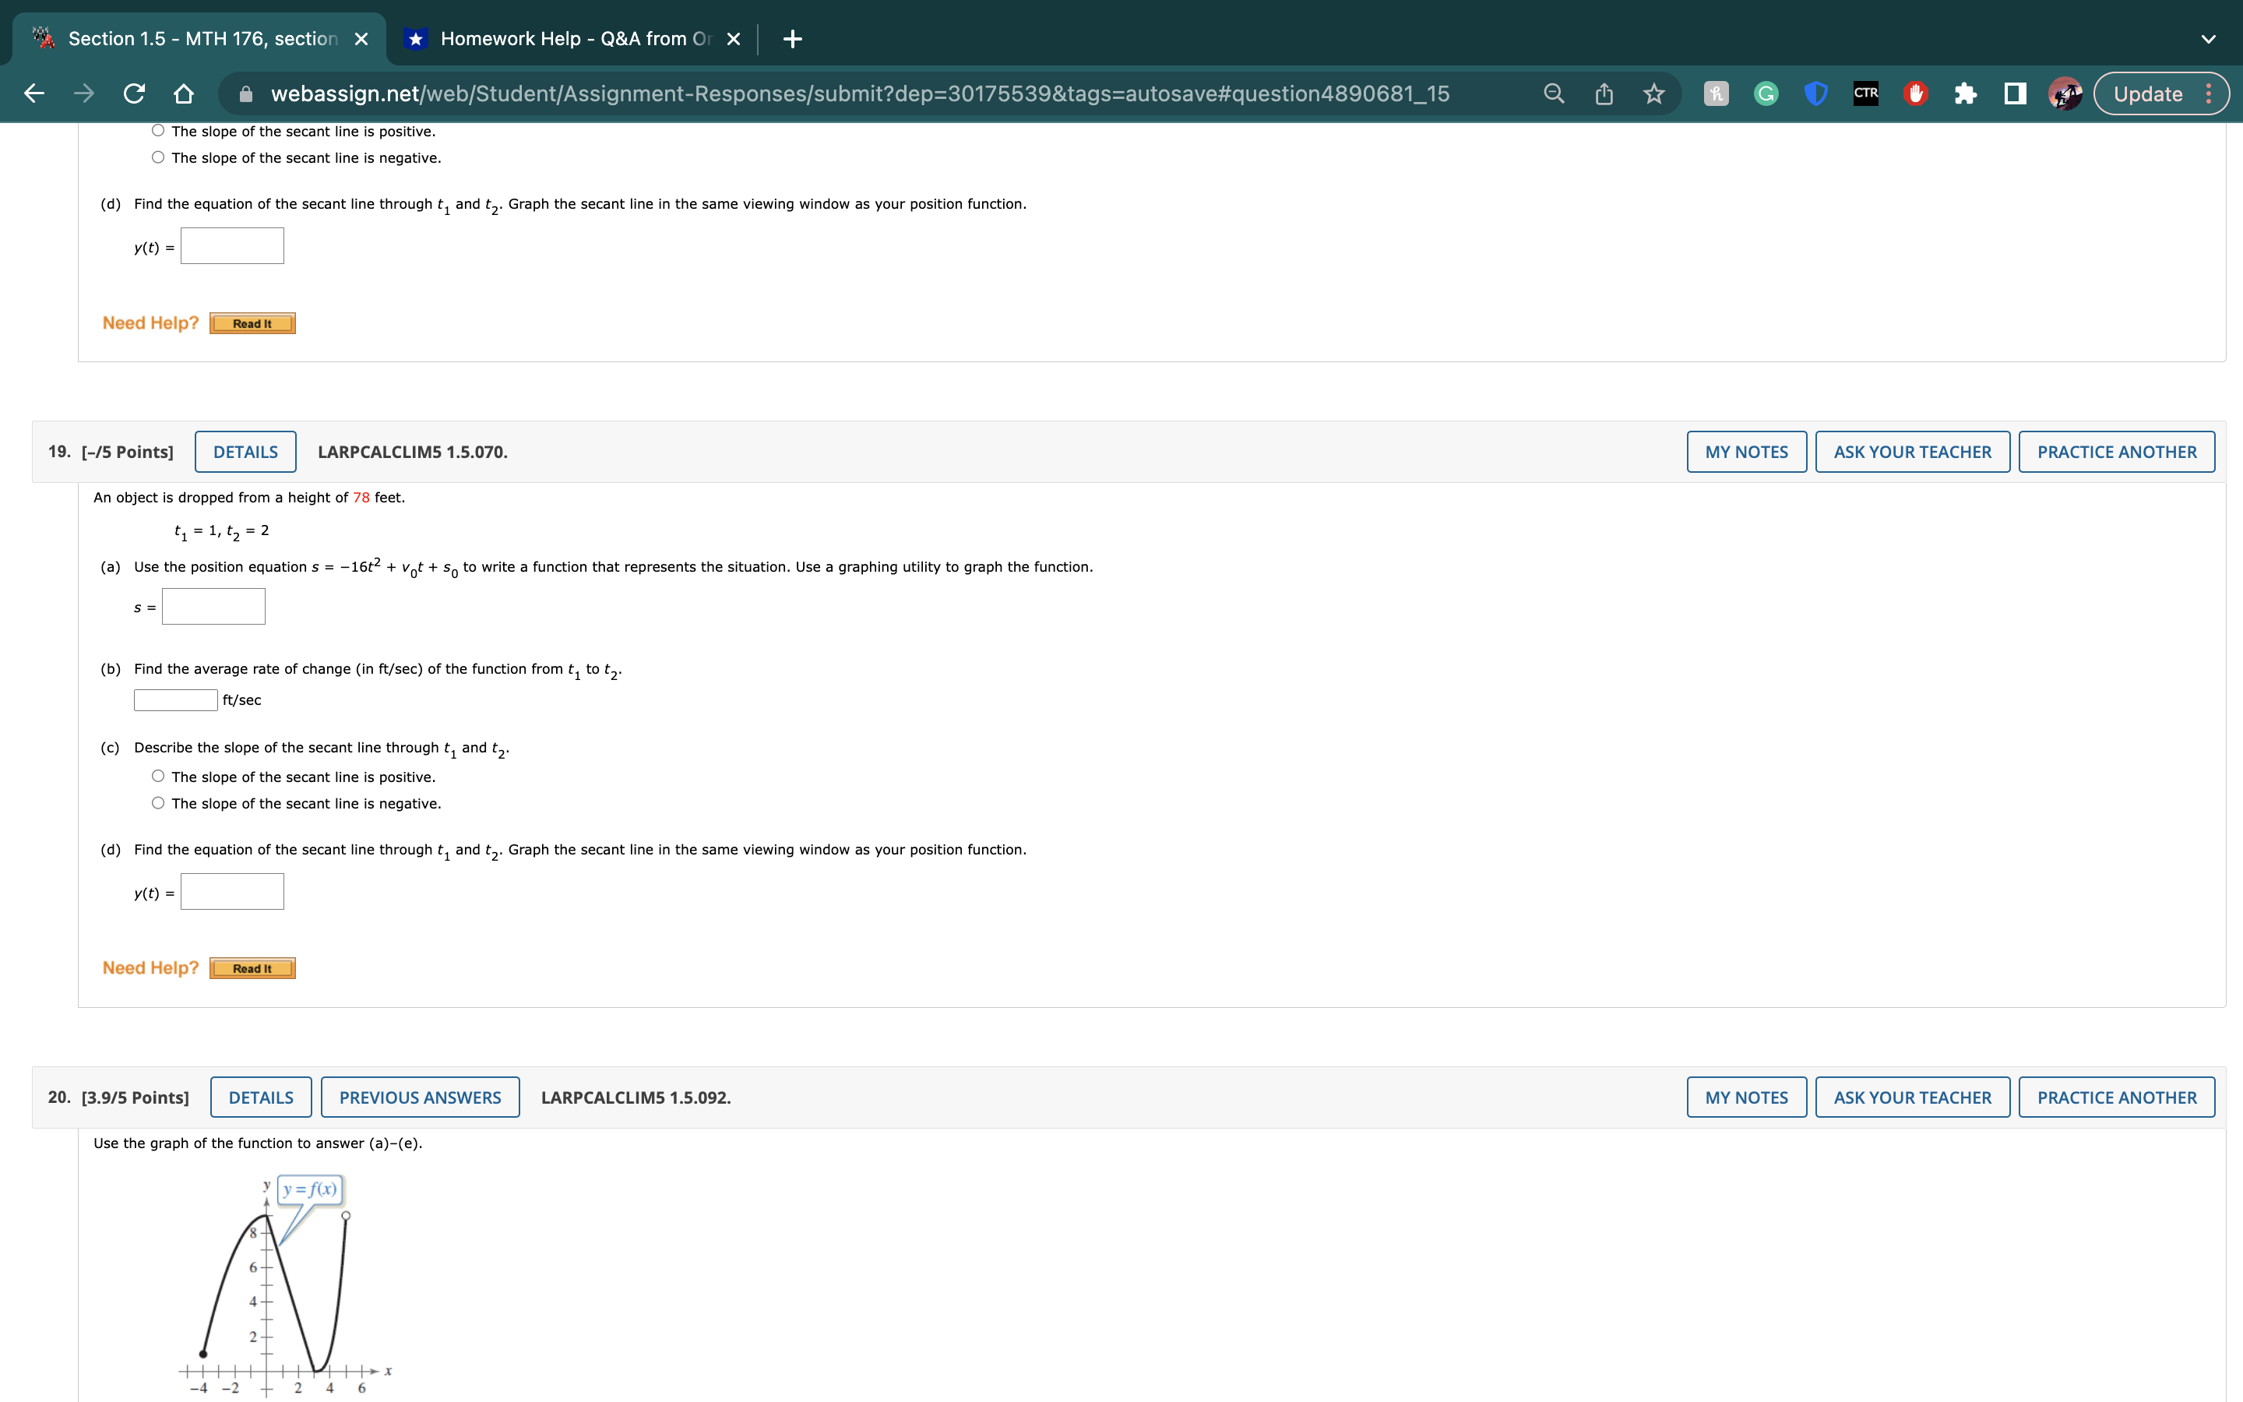The width and height of the screenshot is (2243, 1402).
Task: Open the Chrome three-dot menu
Action: point(2210,93)
